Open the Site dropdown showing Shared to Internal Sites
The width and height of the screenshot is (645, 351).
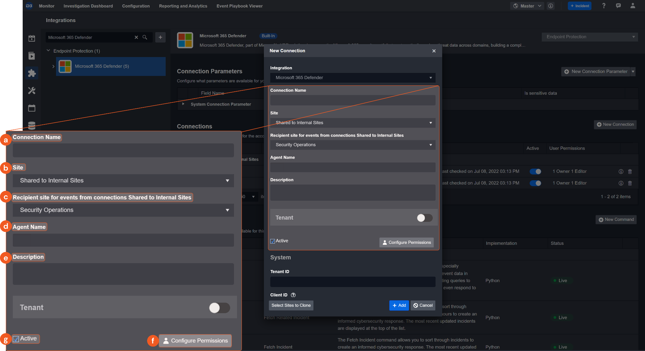click(x=352, y=123)
